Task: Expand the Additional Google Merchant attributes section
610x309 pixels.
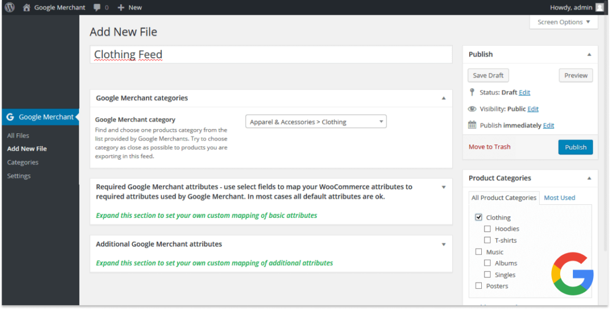Action: pyautogui.click(x=444, y=244)
